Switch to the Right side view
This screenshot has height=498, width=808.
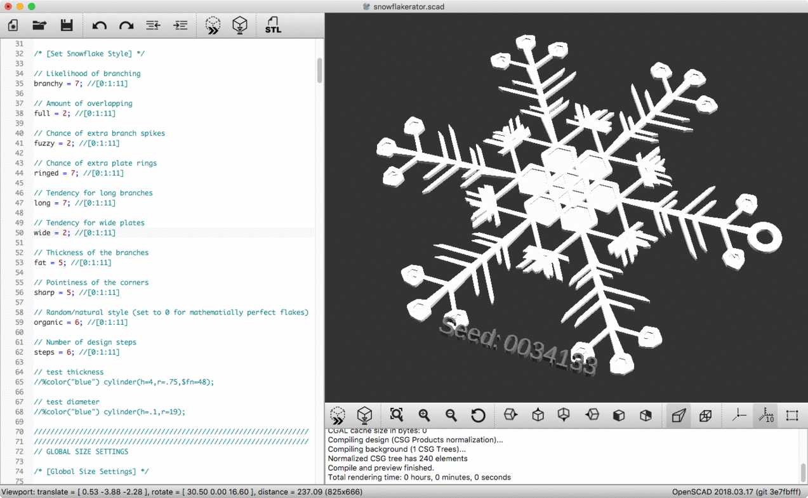pyautogui.click(x=510, y=415)
